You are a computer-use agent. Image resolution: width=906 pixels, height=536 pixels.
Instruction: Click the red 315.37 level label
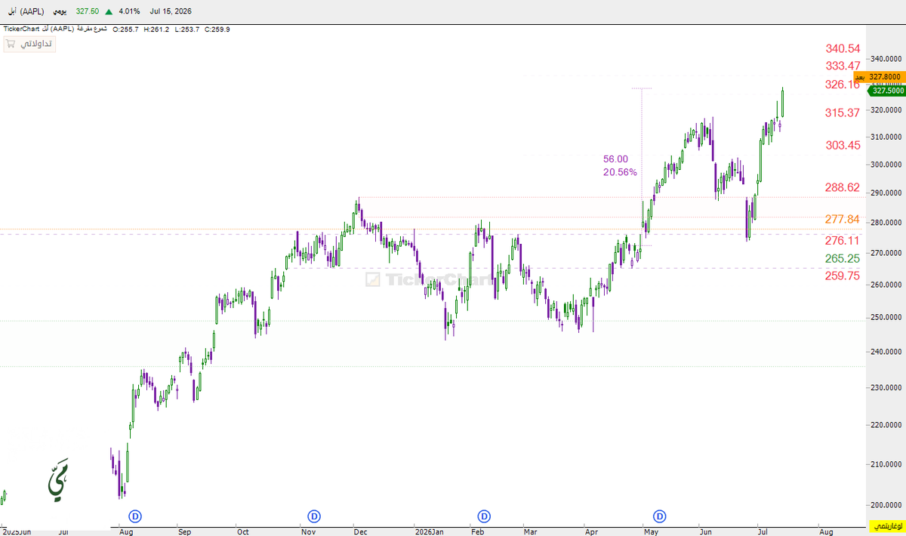point(843,112)
